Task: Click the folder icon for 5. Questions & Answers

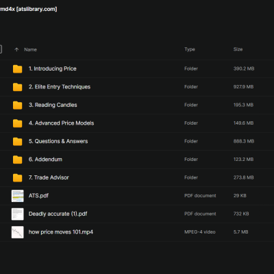Action: click(x=17, y=141)
